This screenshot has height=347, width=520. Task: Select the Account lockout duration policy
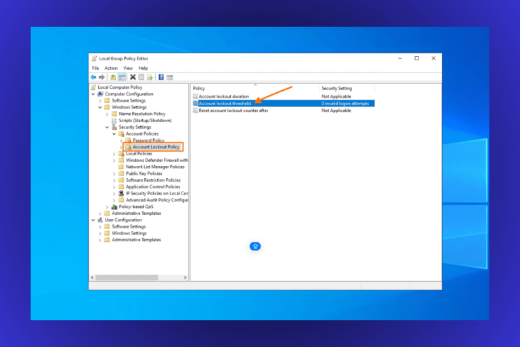click(223, 96)
